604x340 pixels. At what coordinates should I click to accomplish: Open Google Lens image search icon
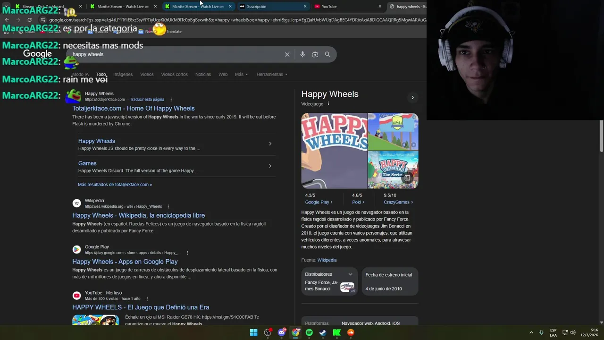[315, 54]
